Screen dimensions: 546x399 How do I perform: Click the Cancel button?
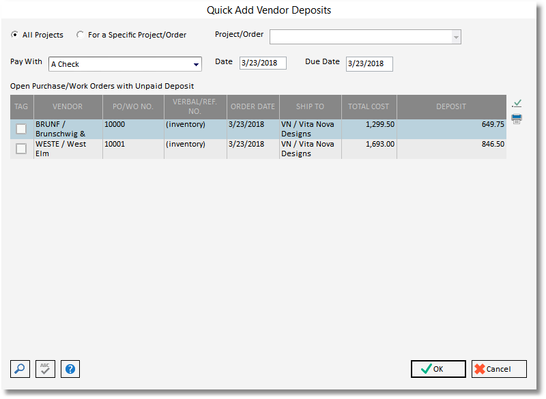tap(499, 368)
